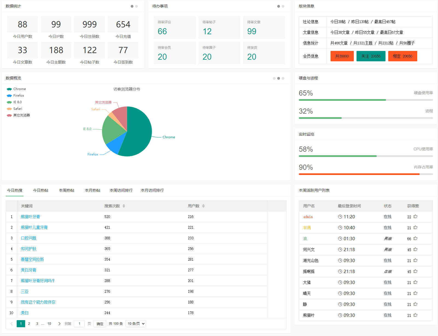Click the thumbs-up icon in admin's row

(x=415, y=216)
